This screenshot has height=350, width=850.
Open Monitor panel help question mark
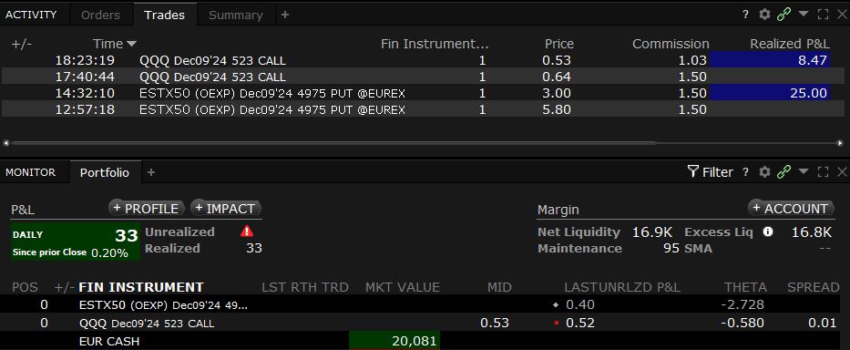(746, 172)
